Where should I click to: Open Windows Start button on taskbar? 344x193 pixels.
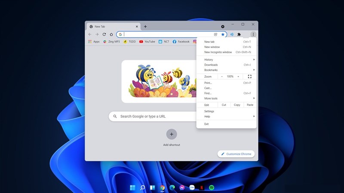132,187
